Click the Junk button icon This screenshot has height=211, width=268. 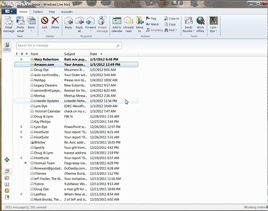click(44, 21)
